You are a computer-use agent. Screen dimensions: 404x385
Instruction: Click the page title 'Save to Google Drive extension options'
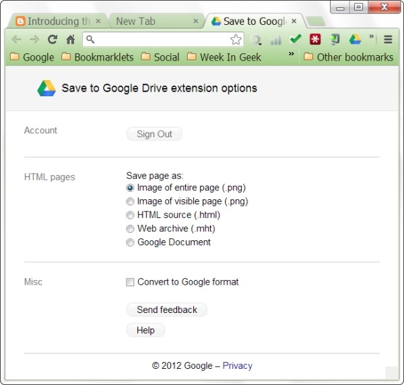[159, 88]
